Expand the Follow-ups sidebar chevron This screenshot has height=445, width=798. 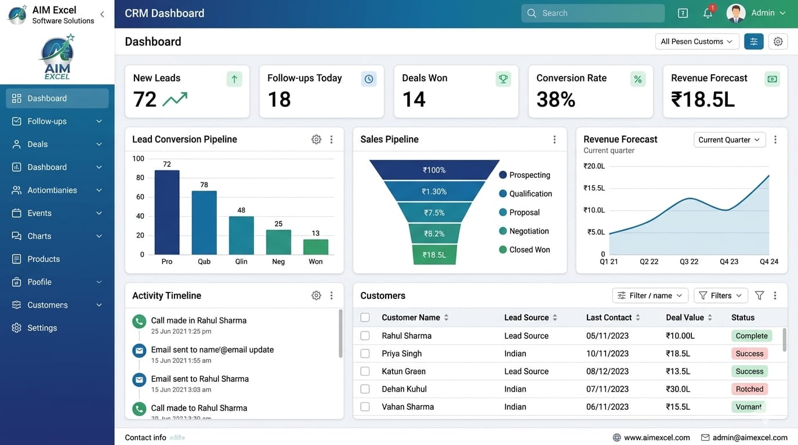tap(99, 121)
